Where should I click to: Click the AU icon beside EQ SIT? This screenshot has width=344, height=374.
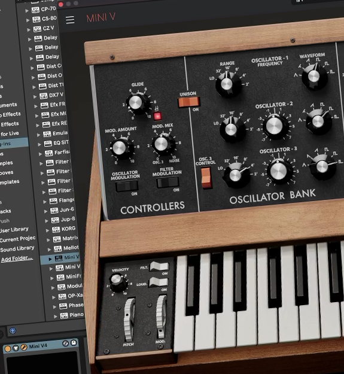(48, 144)
